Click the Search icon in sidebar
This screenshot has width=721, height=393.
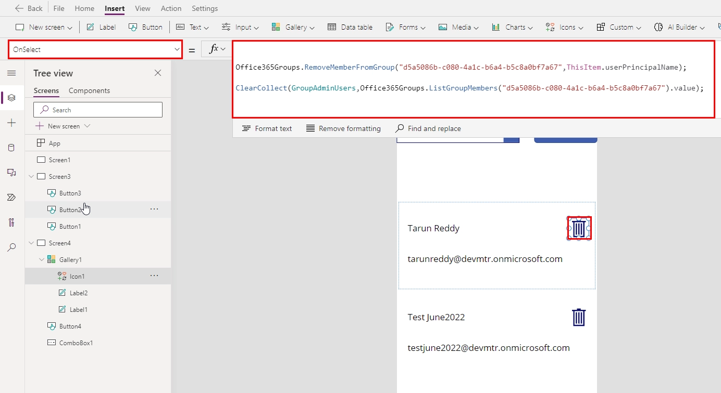point(11,247)
